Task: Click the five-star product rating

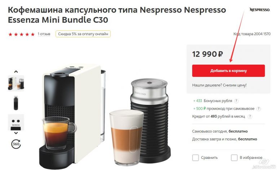Action: tap(21, 34)
